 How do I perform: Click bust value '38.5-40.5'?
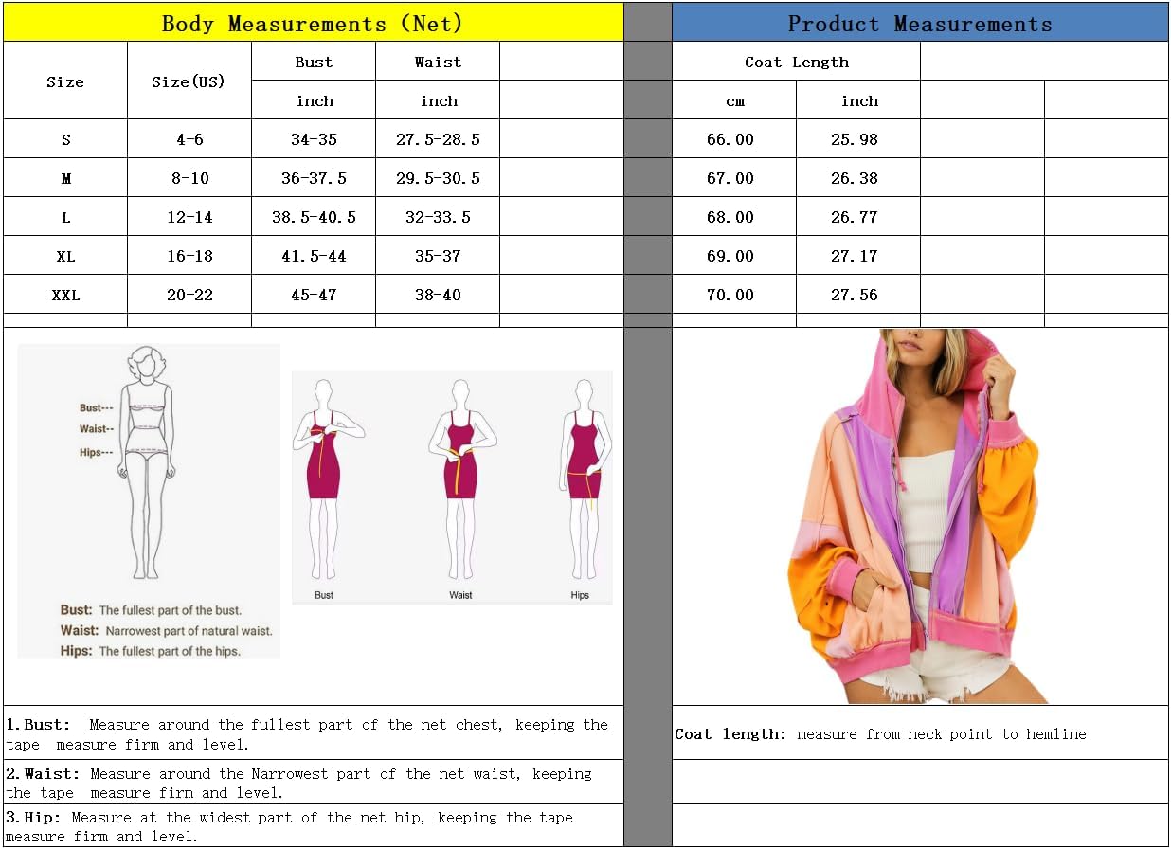click(x=314, y=217)
